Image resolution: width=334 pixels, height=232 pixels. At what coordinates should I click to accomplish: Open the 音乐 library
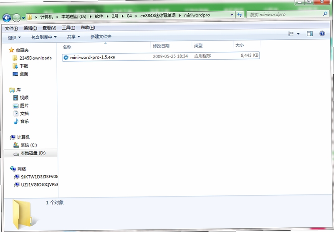click(25, 121)
